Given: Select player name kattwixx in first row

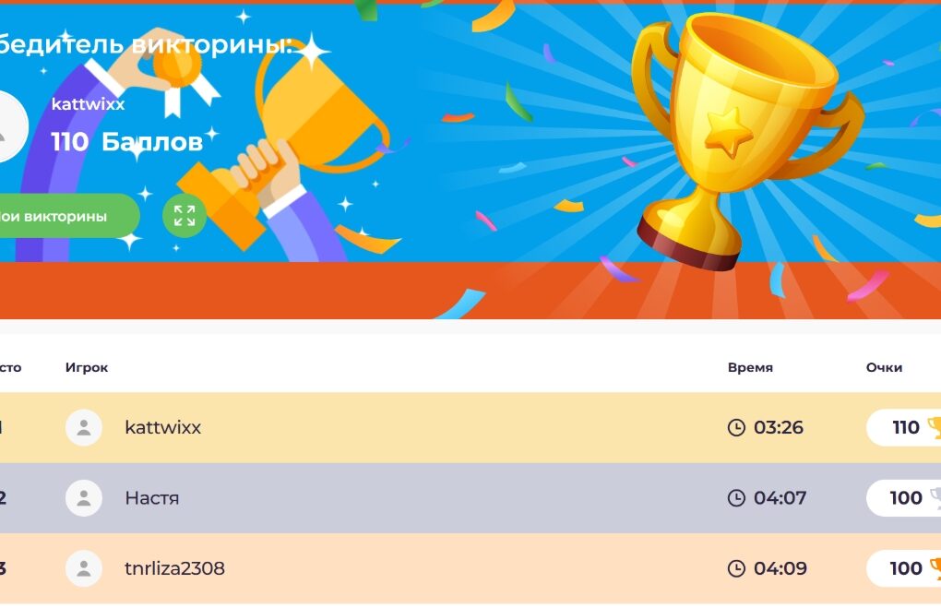Looking at the screenshot, I should tap(162, 427).
